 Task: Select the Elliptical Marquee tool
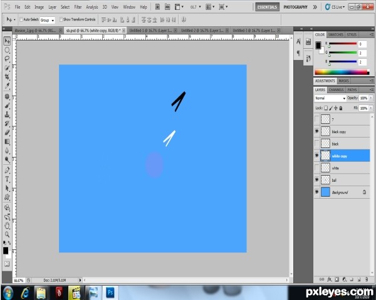coord(7,50)
